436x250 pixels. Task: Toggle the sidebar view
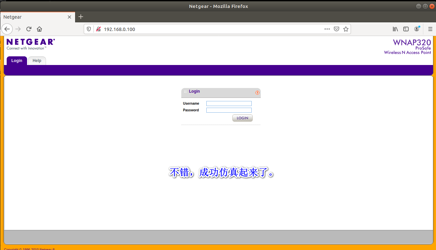tap(406, 29)
